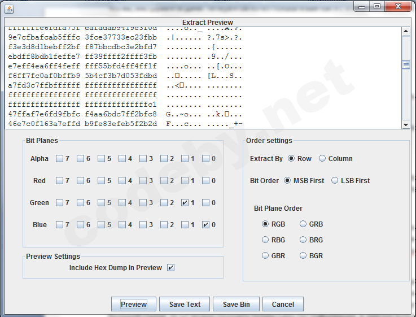Image resolution: width=416 pixels, height=317 pixels.
Task: Click hex row starting f3e3d8d1bebff2bf
Action: (125, 47)
